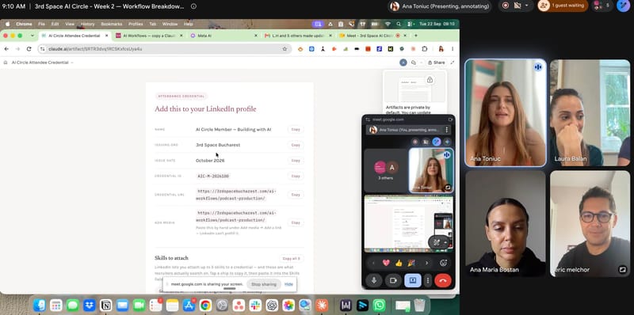Open the File menu in the macOS menu bar
634x315 pixels.
[x=42, y=25]
